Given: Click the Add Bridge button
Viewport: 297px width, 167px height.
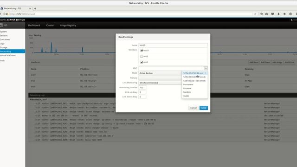Looking at the screenshot, I should click(x=278, y=62).
